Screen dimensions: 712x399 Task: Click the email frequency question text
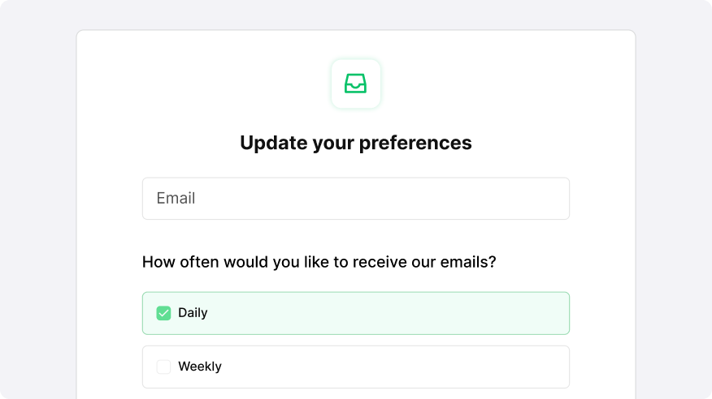pos(319,262)
